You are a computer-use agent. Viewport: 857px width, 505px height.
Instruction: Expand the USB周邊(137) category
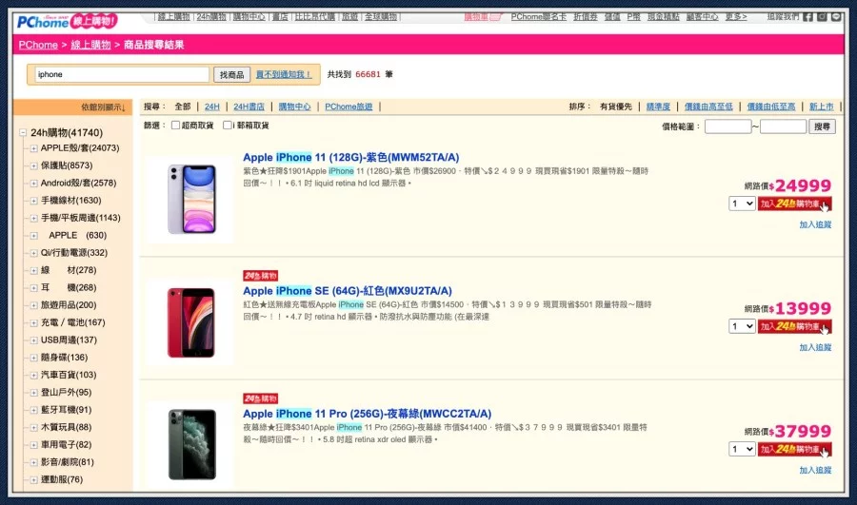[34, 340]
